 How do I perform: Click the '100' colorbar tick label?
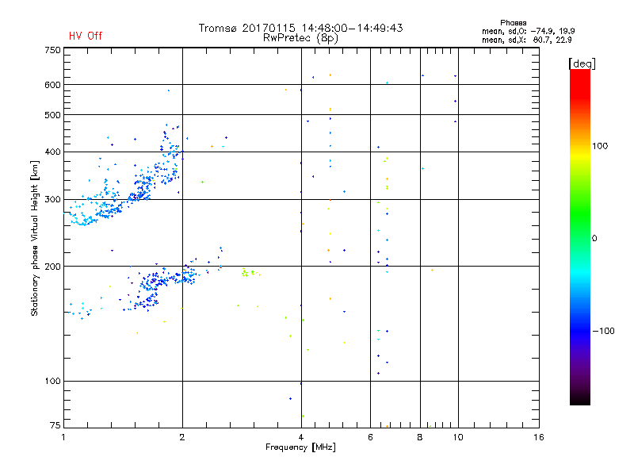(600, 146)
